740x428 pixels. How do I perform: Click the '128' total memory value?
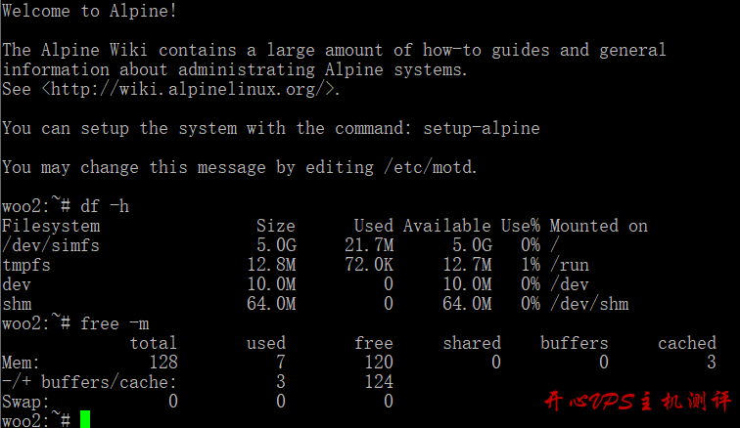click(163, 363)
